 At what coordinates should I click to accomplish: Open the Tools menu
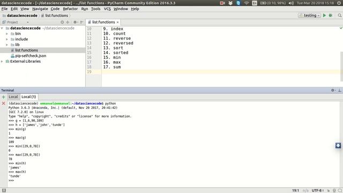pos(95,9)
